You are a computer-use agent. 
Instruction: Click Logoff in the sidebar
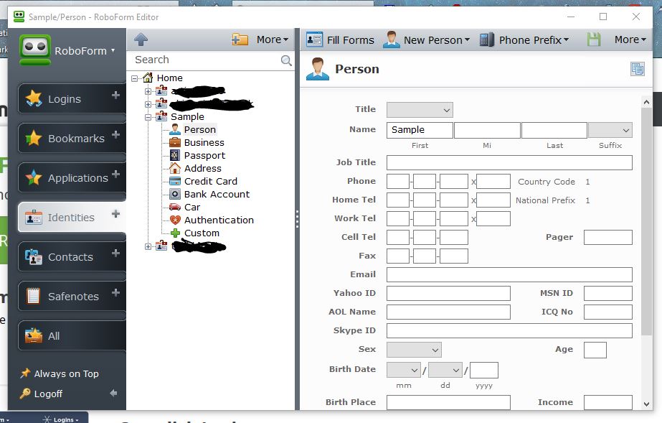pyautogui.click(x=41, y=394)
